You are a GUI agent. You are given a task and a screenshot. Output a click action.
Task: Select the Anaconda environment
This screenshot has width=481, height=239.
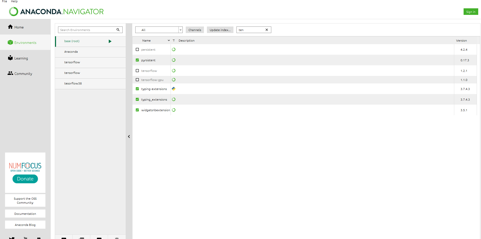pos(90,52)
